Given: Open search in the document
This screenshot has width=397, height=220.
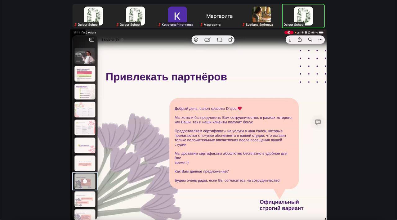Looking at the screenshot, I should tap(310, 40).
